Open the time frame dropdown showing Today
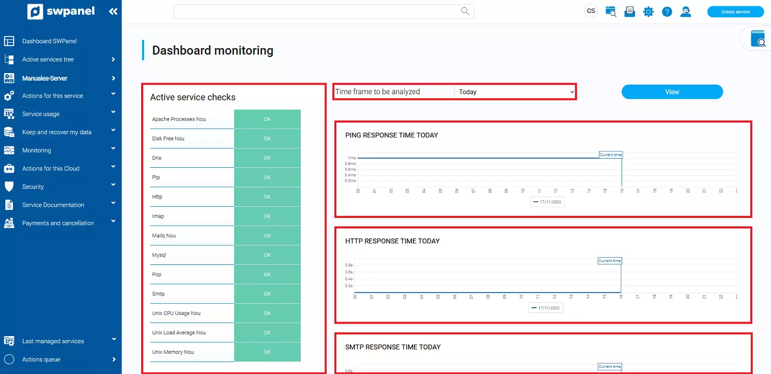771x374 pixels. [x=515, y=92]
